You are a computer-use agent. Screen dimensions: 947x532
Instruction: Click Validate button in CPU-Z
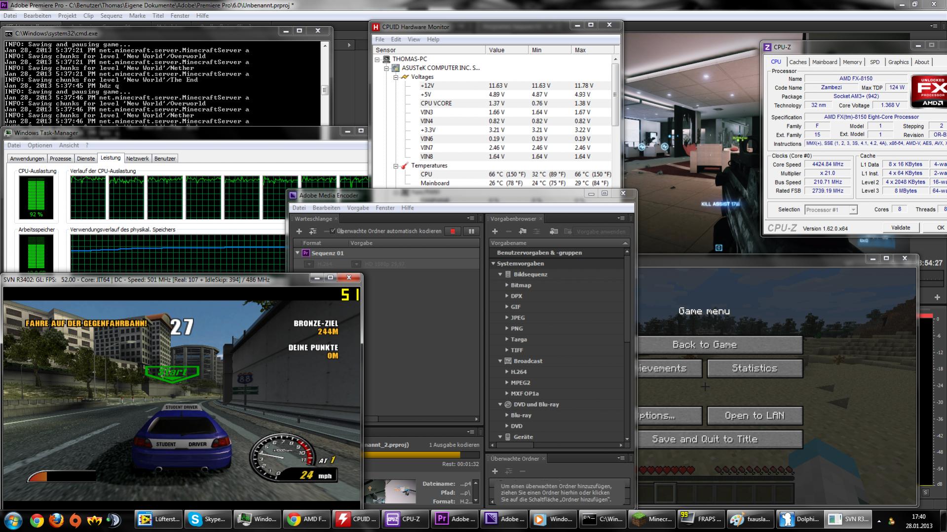click(x=901, y=228)
